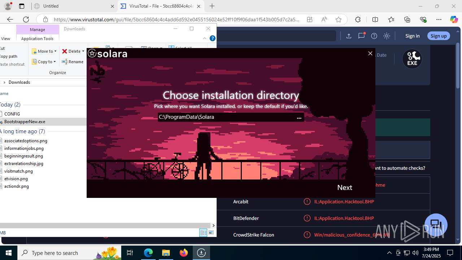Select visitmatch.png
The height and width of the screenshot is (260, 462).
pos(18,171)
